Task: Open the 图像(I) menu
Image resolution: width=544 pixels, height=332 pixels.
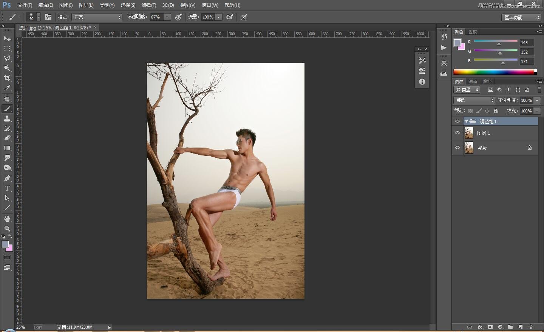Action: point(66,5)
